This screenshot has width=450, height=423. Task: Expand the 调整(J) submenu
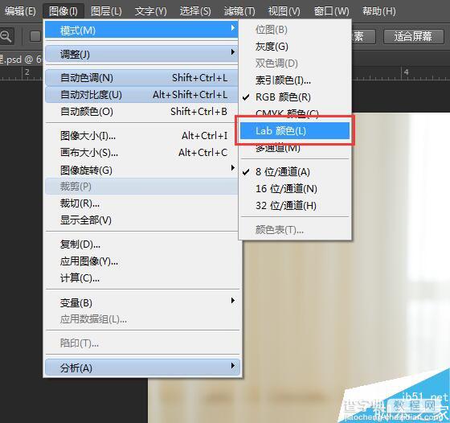click(x=141, y=54)
